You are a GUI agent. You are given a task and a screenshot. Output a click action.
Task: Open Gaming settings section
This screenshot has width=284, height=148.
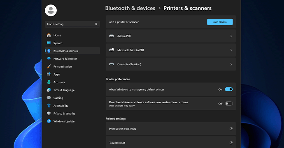72,98
